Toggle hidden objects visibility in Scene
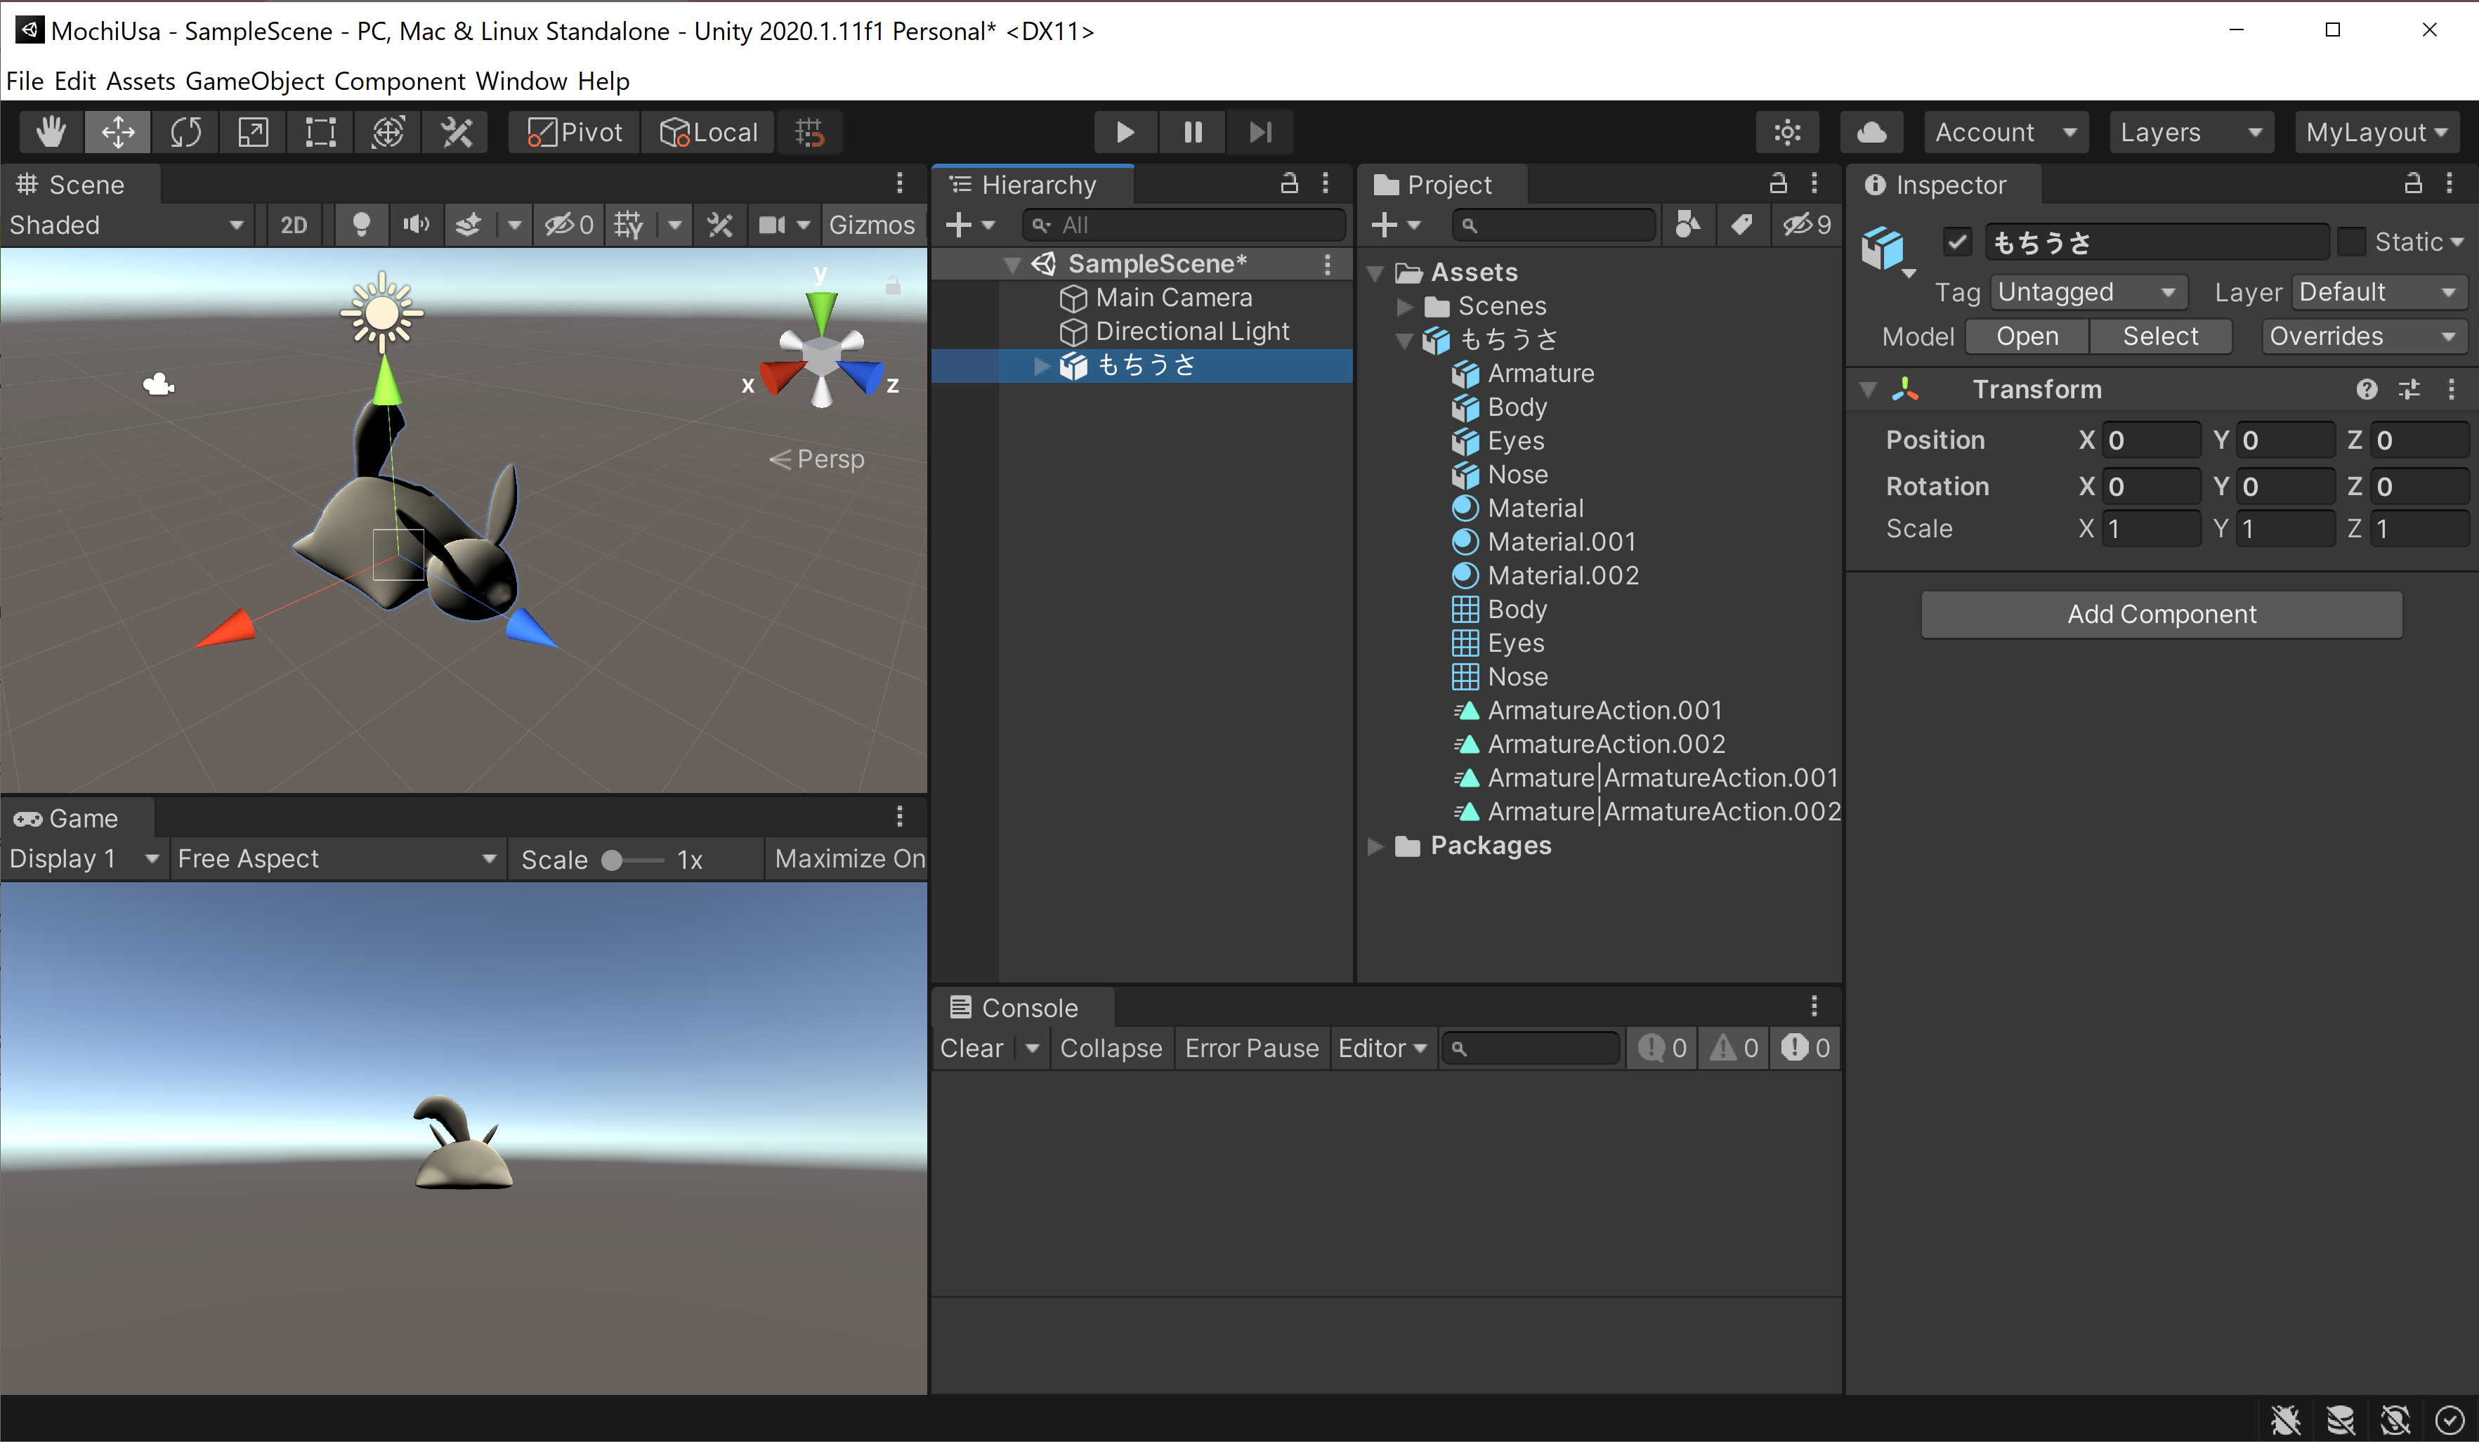This screenshot has height=1442, width=2479. click(x=570, y=225)
